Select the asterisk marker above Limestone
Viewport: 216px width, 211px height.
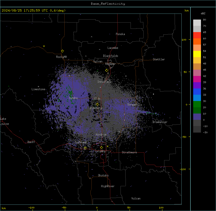point(38,87)
